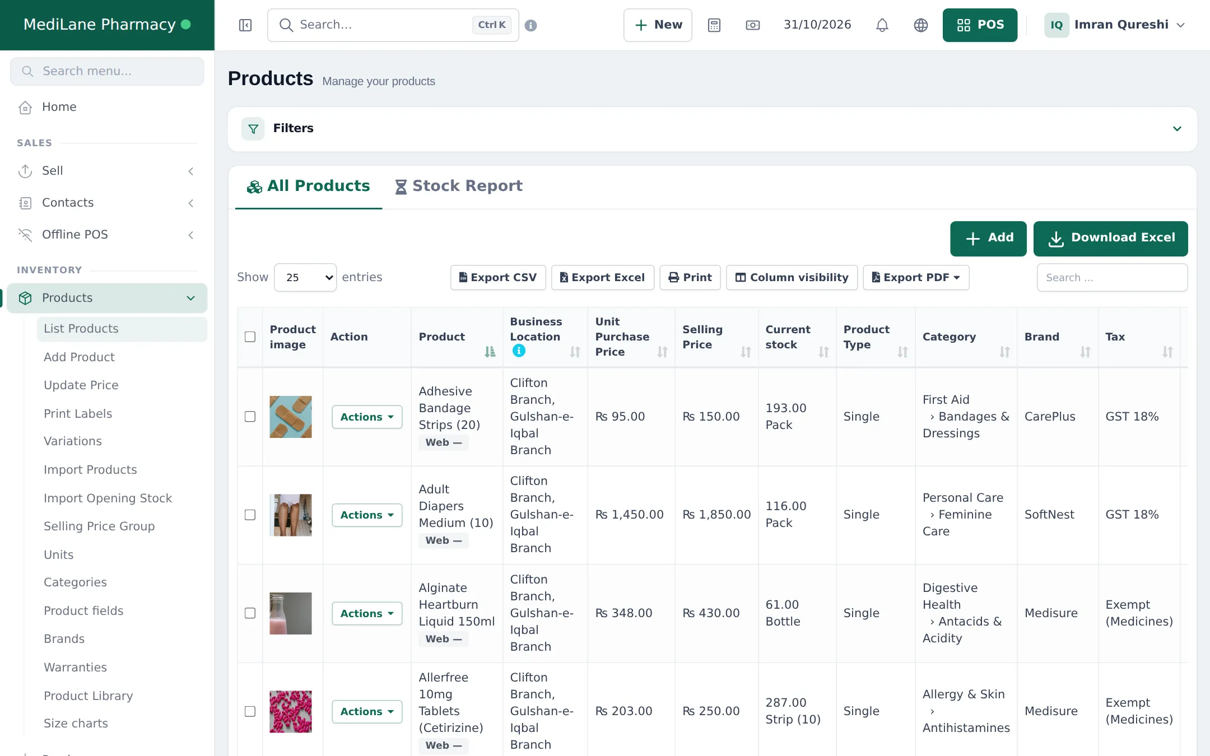The height and width of the screenshot is (756, 1210).
Task: Open the POS button
Action: (x=980, y=25)
